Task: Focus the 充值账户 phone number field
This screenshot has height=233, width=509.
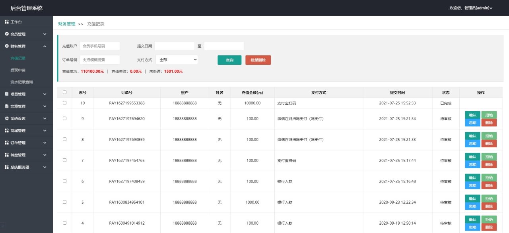Action: 100,46
